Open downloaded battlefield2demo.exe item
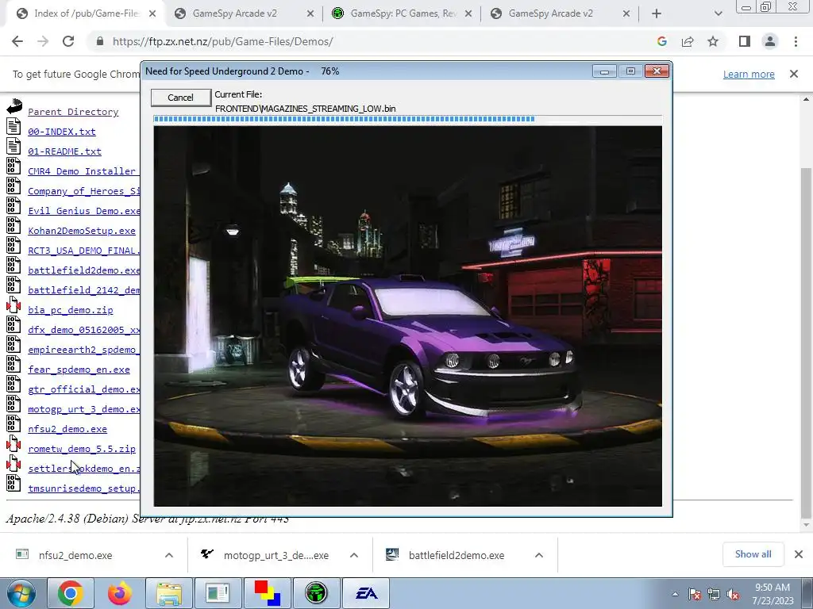The width and height of the screenshot is (813, 609). point(457,555)
